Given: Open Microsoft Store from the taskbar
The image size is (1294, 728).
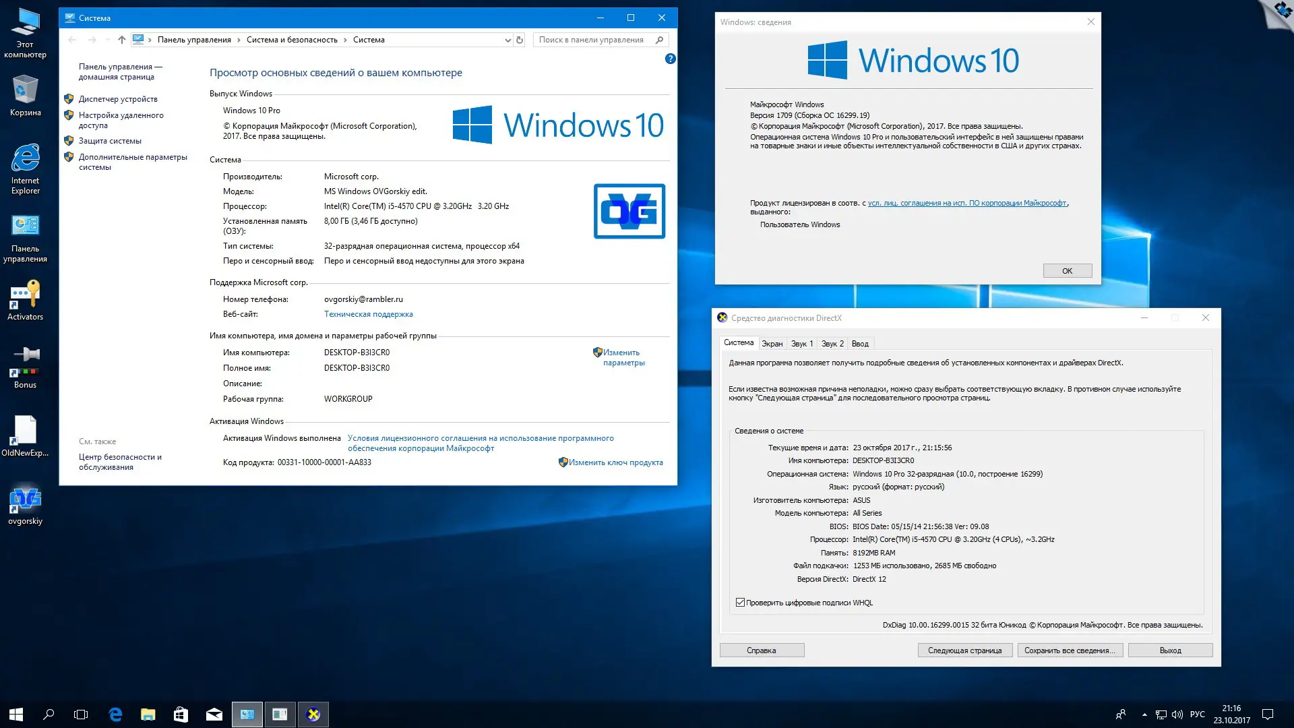Looking at the screenshot, I should pos(181,714).
